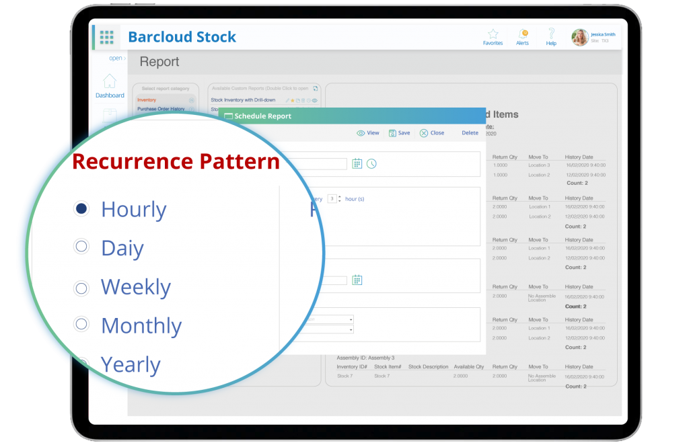Viewport: 689px width, 443px height.
Task: Toggle favorite star on Stock Inventory report
Action: click(293, 101)
